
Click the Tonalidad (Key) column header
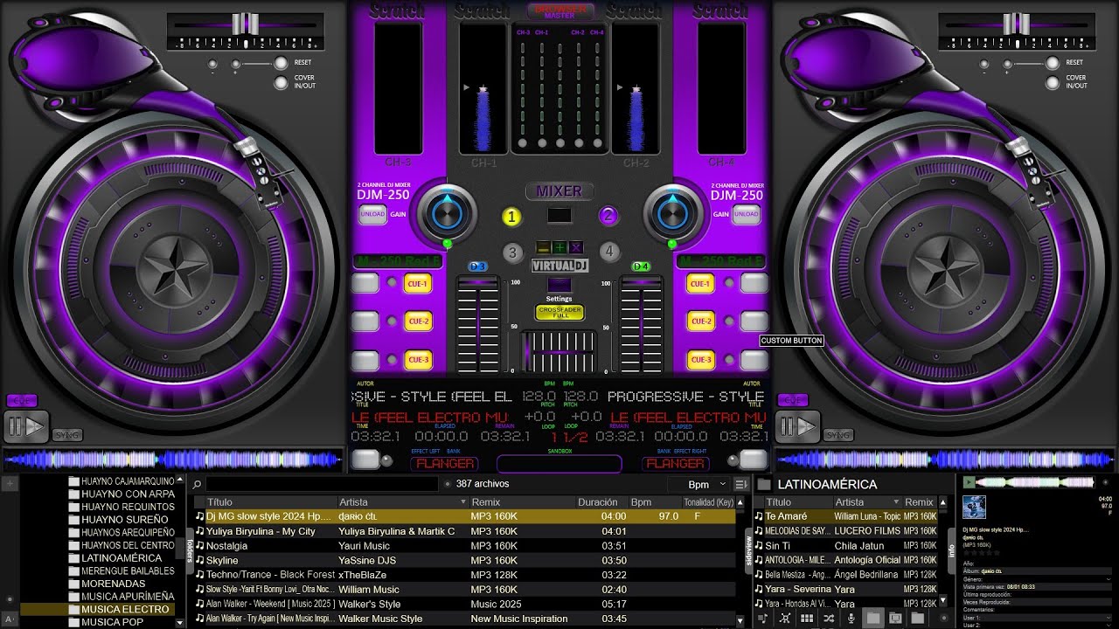click(x=708, y=502)
